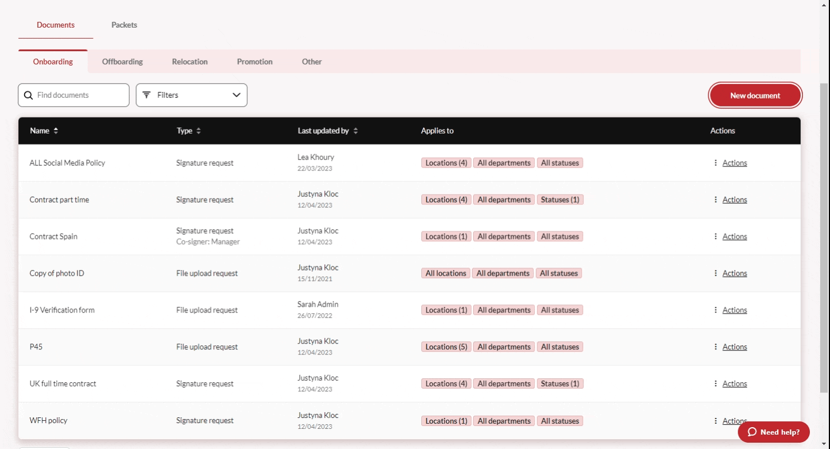Click Locations (4) tag on Contract part time
The image size is (830, 449).
point(446,200)
